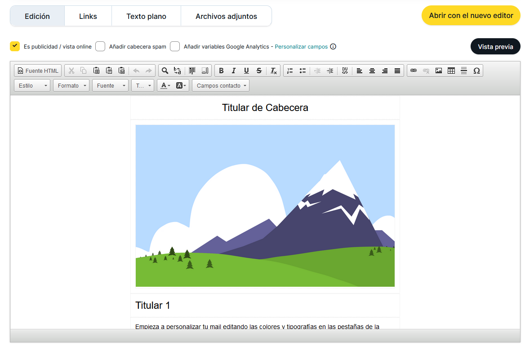Insert an image using the toolbar
Viewport: 525px width, 351px height.
click(439, 71)
